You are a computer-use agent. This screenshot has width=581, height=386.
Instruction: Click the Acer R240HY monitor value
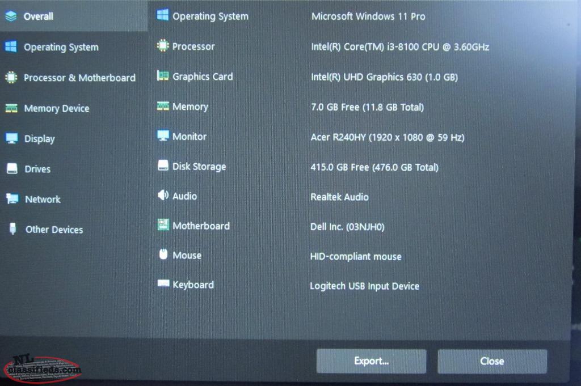(387, 137)
